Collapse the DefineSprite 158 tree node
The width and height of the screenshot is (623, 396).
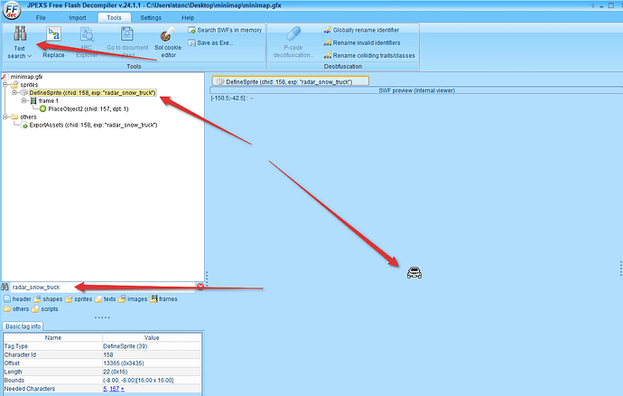(14, 93)
